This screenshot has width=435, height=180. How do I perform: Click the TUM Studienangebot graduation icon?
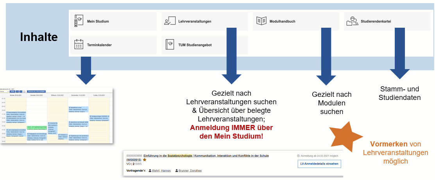pyautogui.click(x=170, y=45)
